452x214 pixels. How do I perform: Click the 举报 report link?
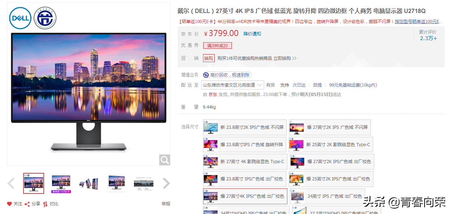(x=166, y=204)
